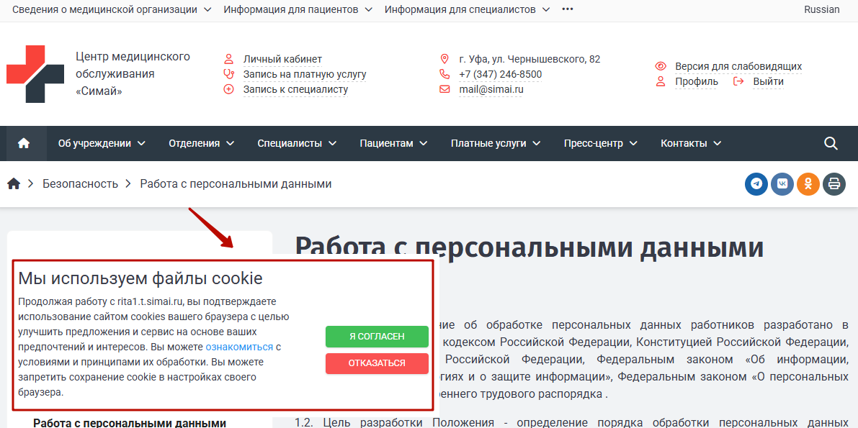Click 'Безопасность' breadcrumb link

(x=80, y=184)
